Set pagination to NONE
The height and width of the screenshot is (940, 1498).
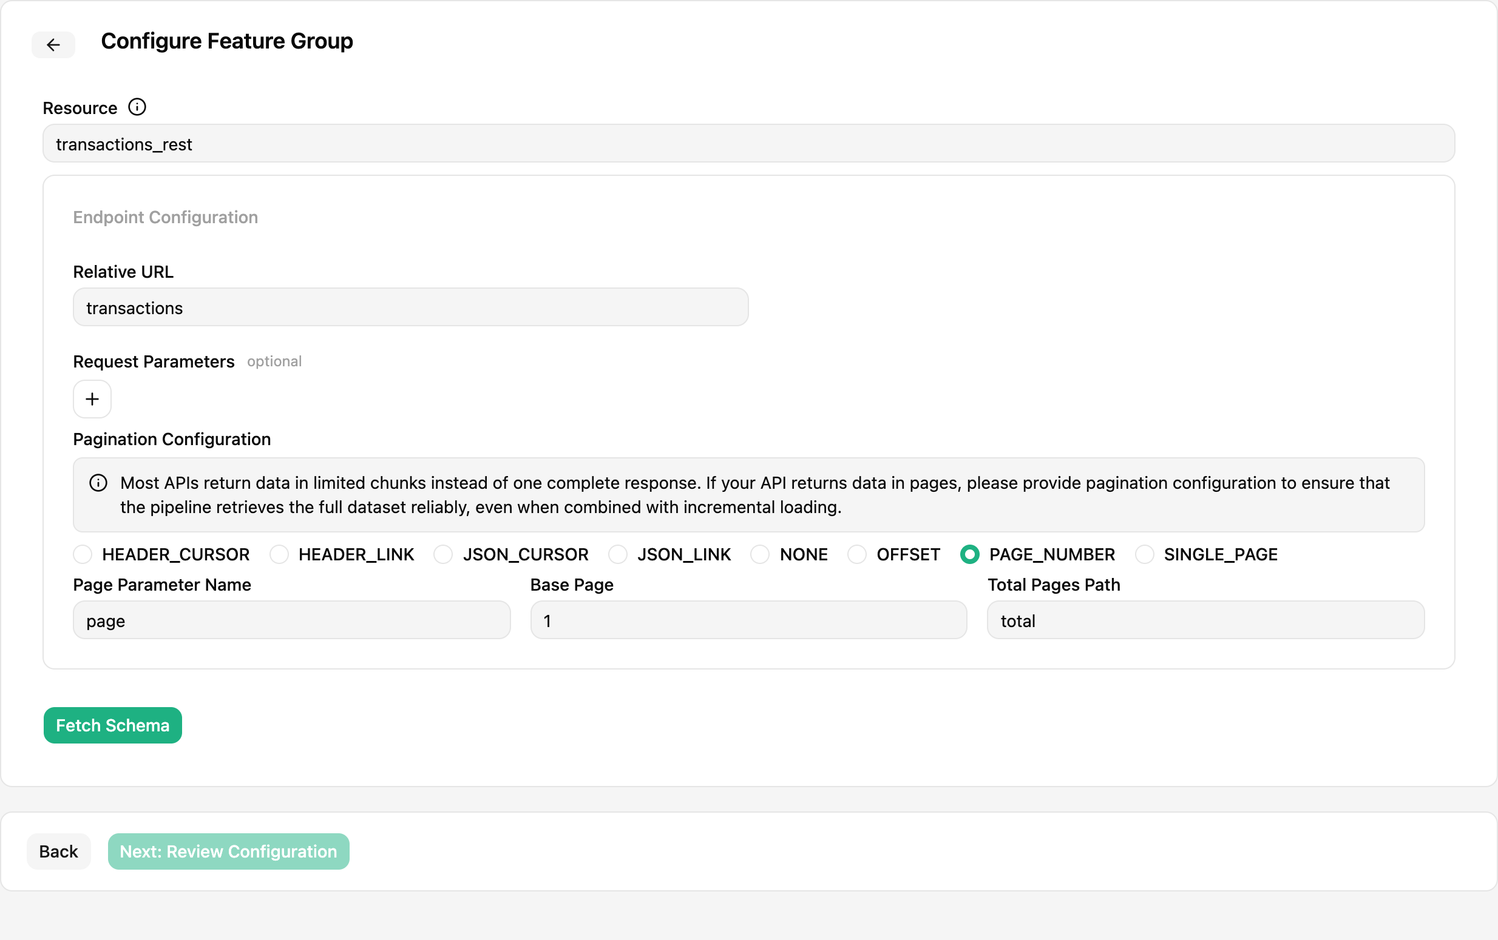[x=760, y=554]
